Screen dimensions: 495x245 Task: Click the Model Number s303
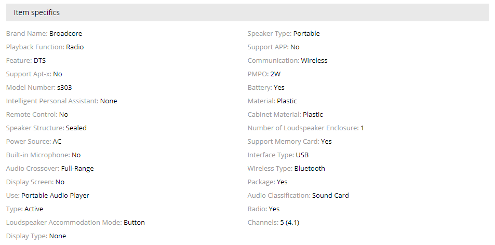(x=64, y=88)
